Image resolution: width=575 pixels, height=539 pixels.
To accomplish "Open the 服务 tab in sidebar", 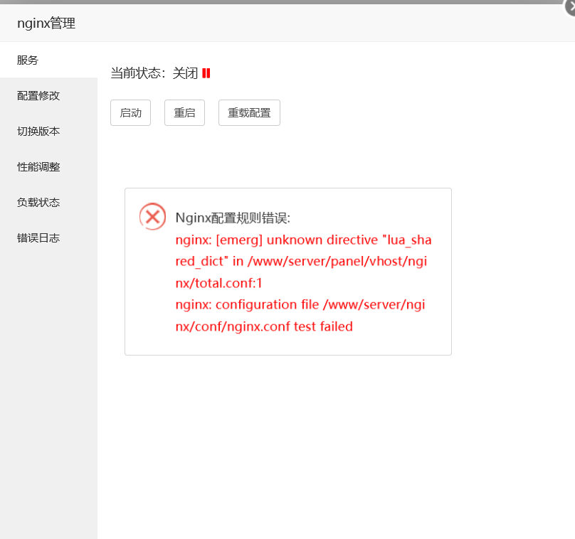I will (x=49, y=60).
